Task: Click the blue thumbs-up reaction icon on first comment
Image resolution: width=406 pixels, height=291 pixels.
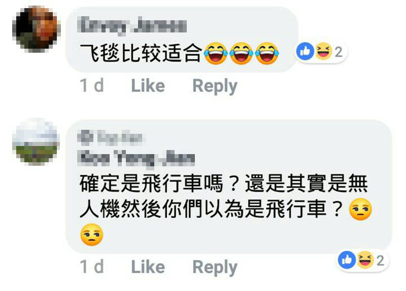Action: point(306,51)
